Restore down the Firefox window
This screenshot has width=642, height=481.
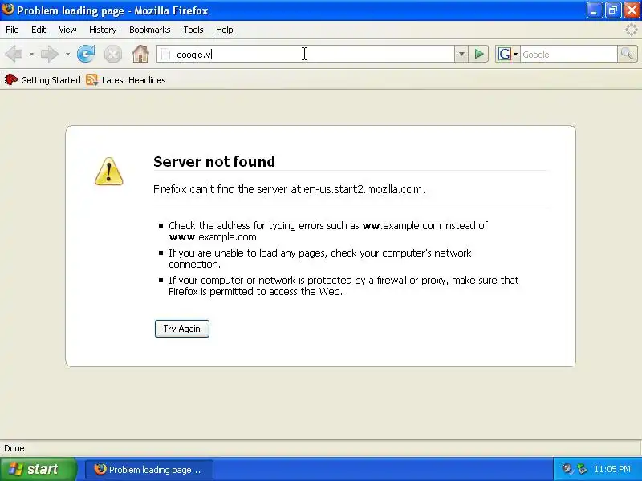tap(613, 10)
